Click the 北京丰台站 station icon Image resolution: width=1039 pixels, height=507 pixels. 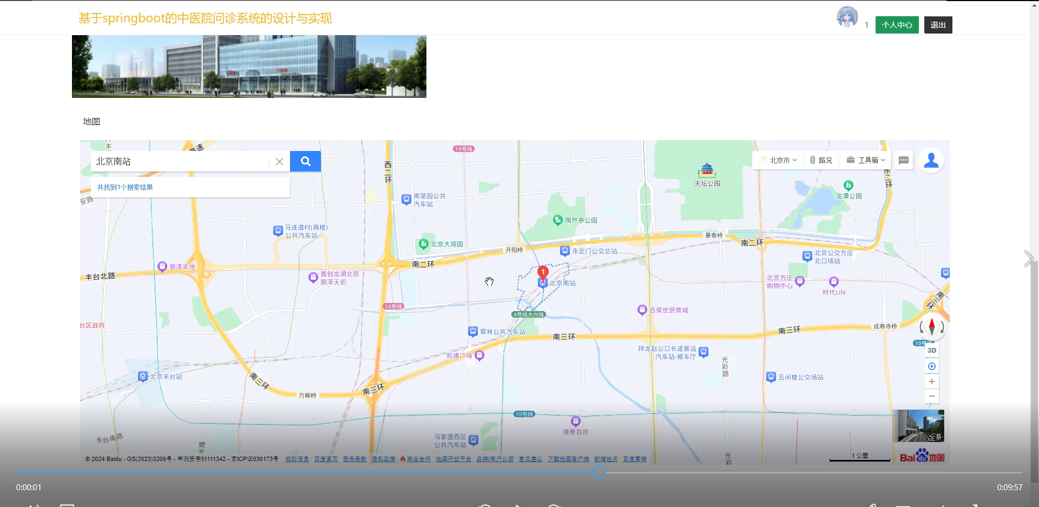(x=143, y=377)
